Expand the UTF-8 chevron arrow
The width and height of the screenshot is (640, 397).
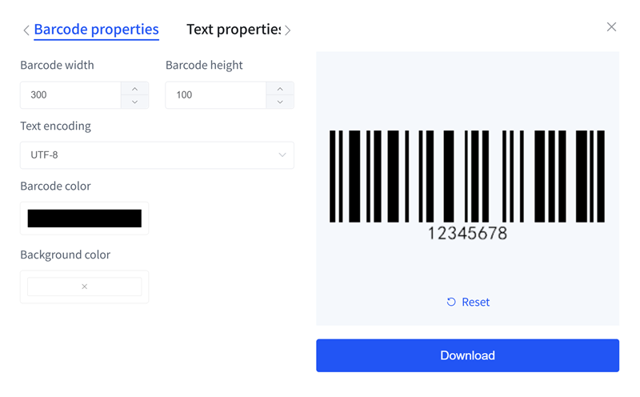[x=282, y=155]
